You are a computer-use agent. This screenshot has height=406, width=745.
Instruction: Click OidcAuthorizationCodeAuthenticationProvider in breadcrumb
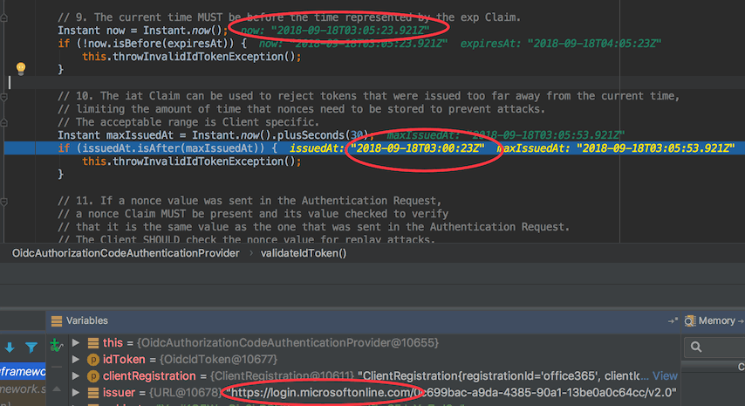126,253
